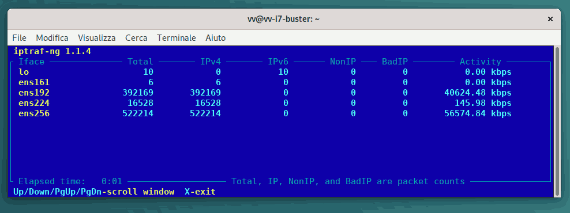Select the lo interface name
This screenshot has height=213, width=570.
pos(24,72)
